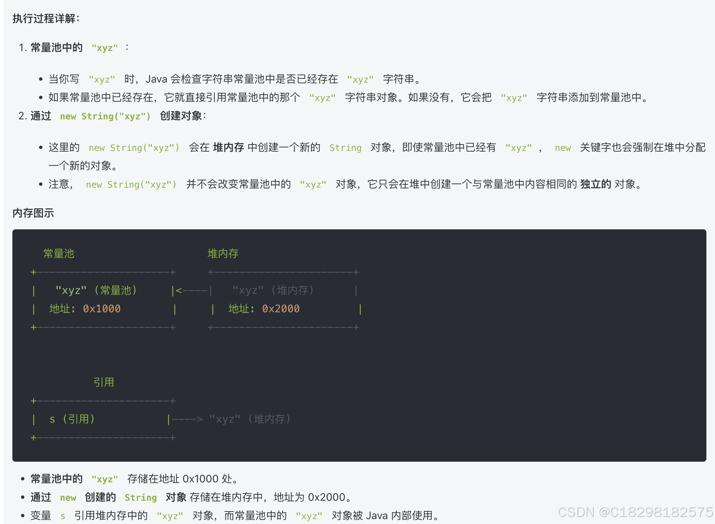
Task: Click the 引用 label in the diagram
Action: point(104,382)
